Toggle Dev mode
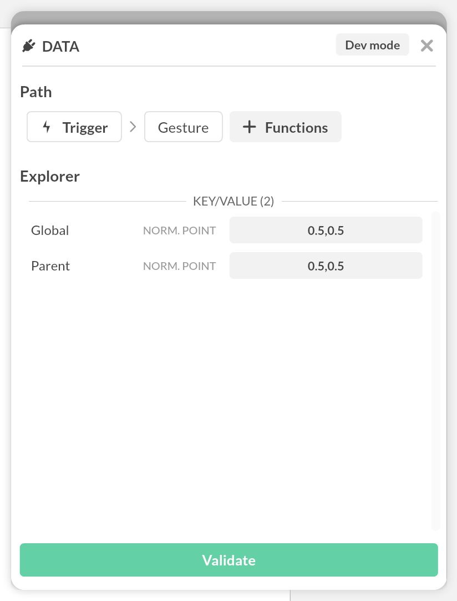 pos(372,45)
